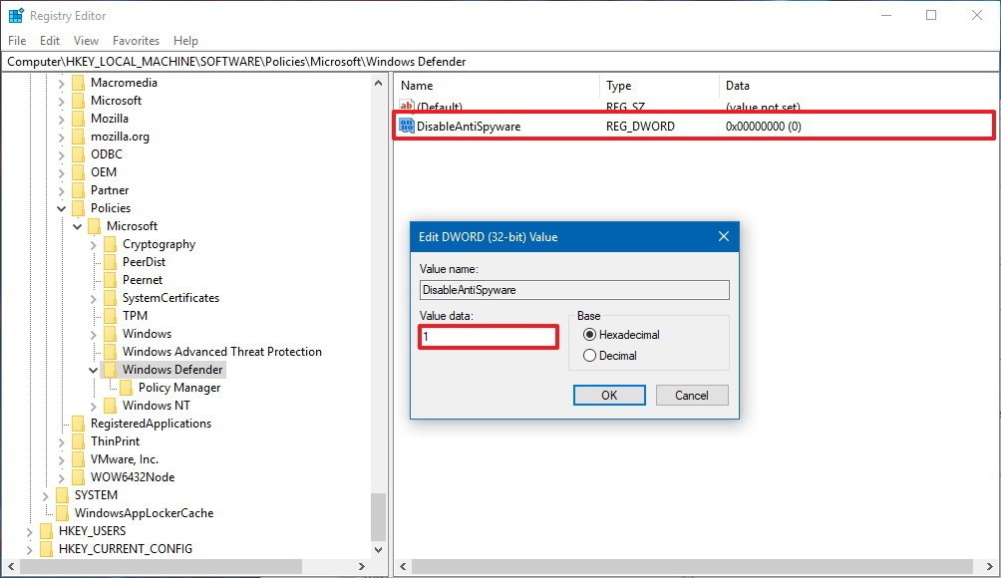This screenshot has width=1001, height=578.
Task: Click the tree pane vertical scrollbar thumb
Action: tap(379, 516)
